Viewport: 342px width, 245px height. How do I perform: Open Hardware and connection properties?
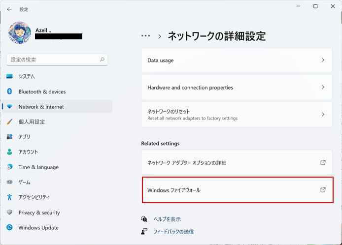click(x=237, y=88)
